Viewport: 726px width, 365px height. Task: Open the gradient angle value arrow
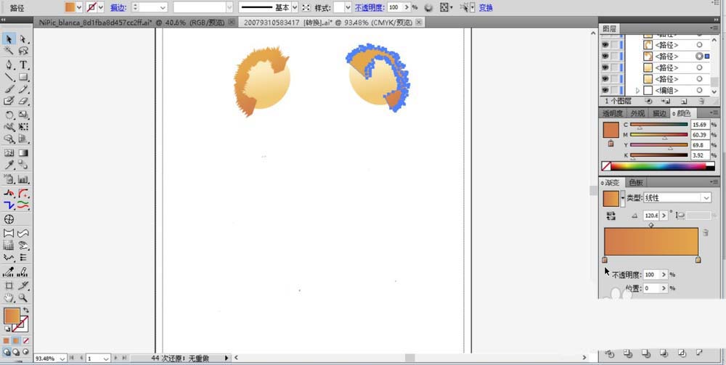664,216
